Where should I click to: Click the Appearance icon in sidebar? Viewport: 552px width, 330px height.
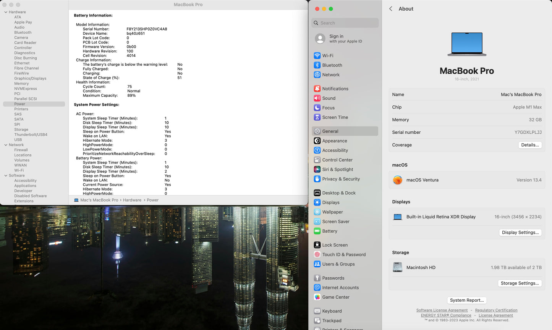click(x=317, y=141)
